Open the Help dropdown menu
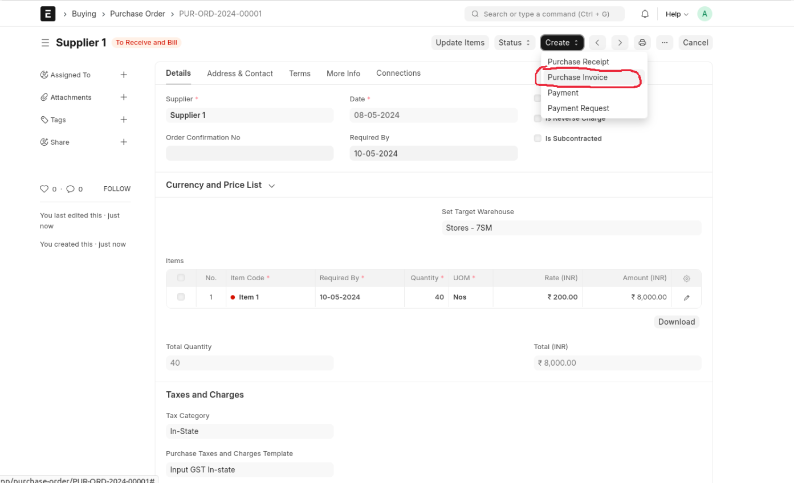This screenshot has width=794, height=483. 677,14
